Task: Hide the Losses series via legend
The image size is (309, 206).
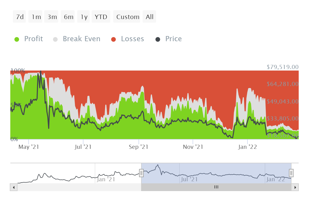Action: click(132, 39)
